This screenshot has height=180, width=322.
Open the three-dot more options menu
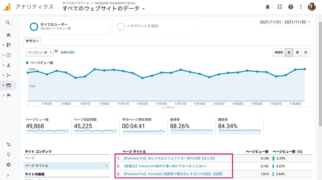pyautogui.click(x=301, y=7)
